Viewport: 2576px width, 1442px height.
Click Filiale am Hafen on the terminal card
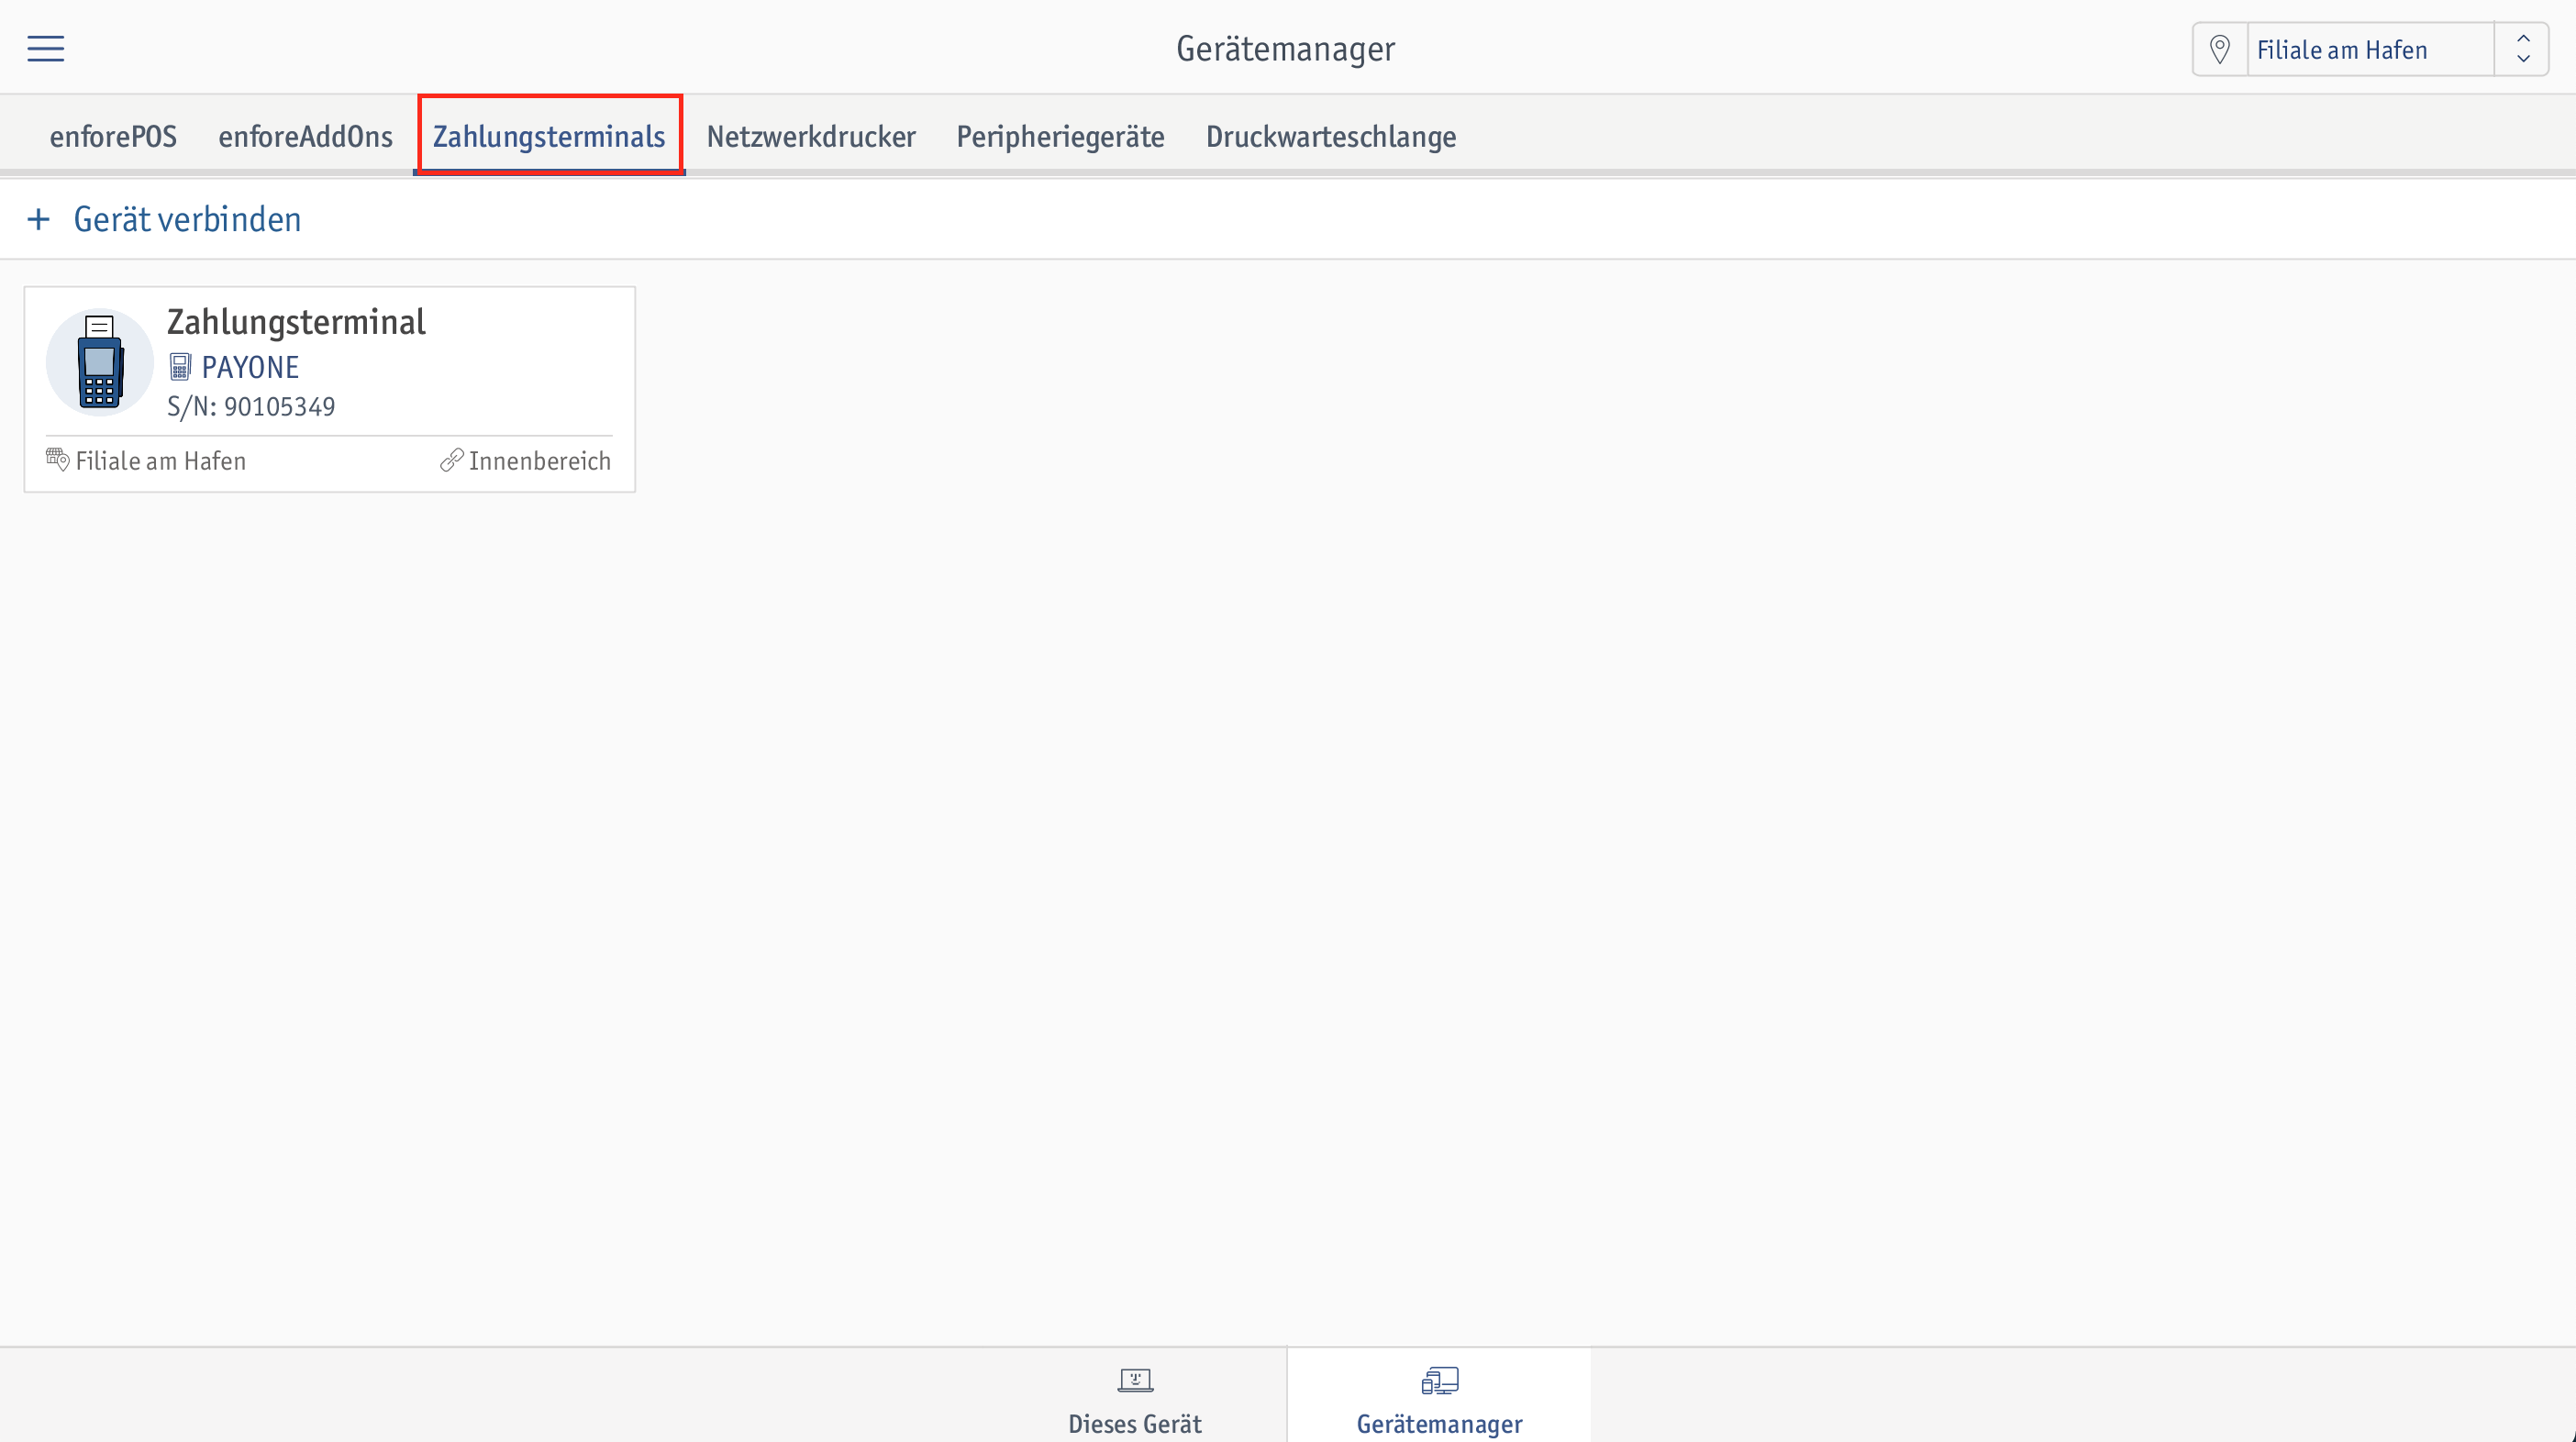(x=161, y=461)
